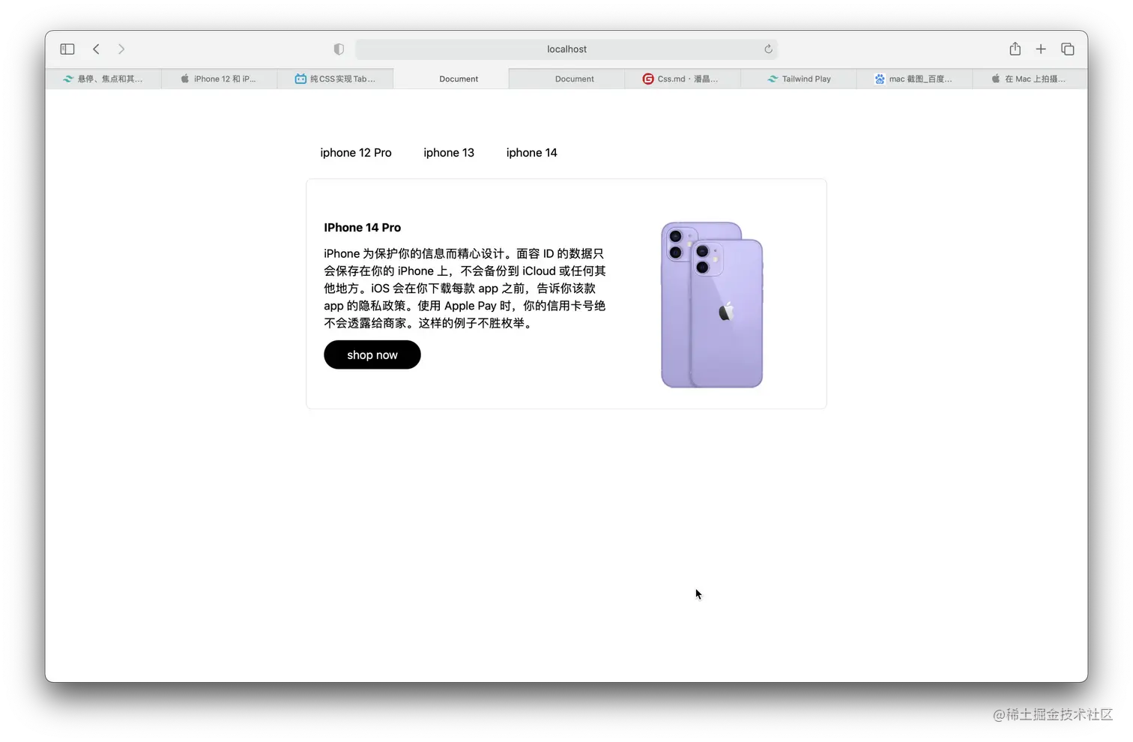The width and height of the screenshot is (1133, 742).
Task: Click the purple iPhone product image
Action: [x=710, y=304]
